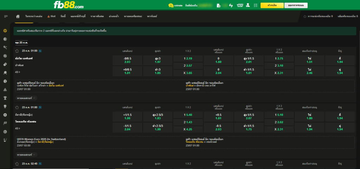Go to the home icon
Viewport: 360px width, 169px height.
(x=18, y=16)
